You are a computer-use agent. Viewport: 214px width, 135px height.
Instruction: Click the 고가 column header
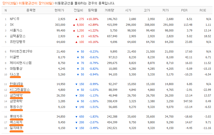(x=147, y=10)
